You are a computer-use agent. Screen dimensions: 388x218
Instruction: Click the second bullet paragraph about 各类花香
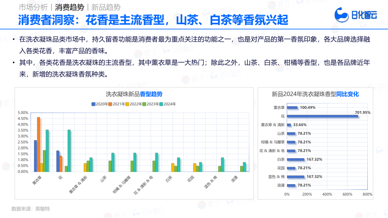tap(194, 69)
